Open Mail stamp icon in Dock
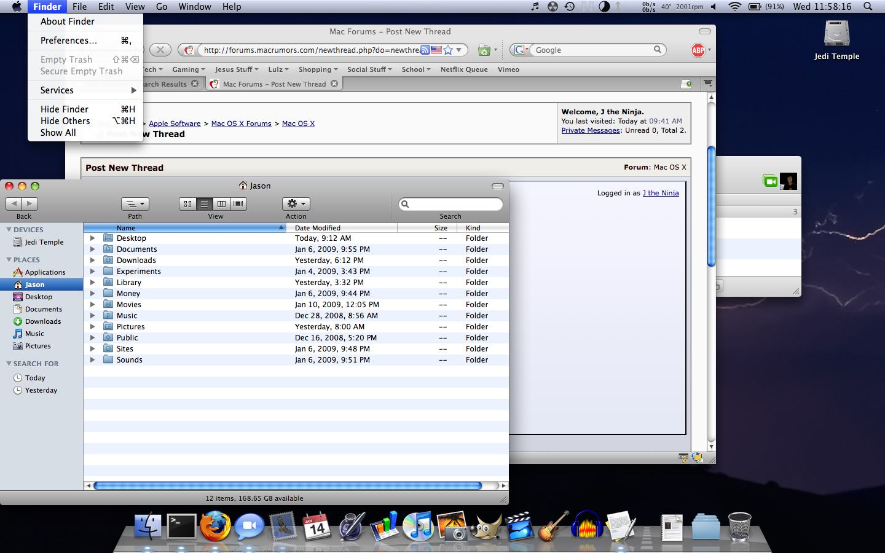 coord(283,527)
